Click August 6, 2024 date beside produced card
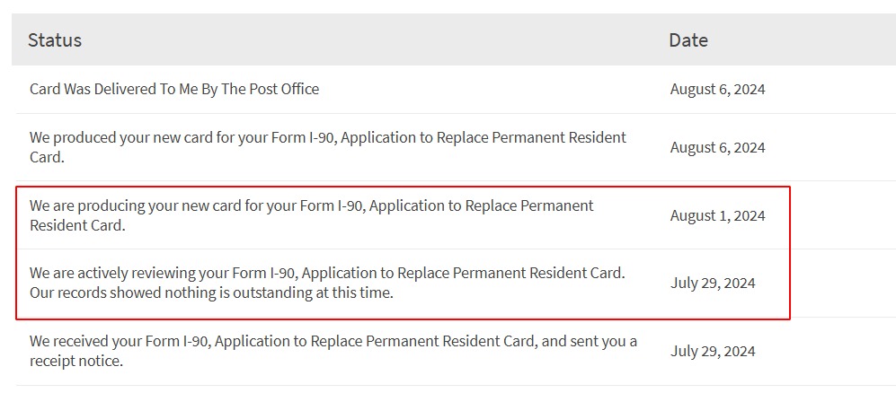Image resolution: width=896 pixels, height=419 pixels. point(718,148)
